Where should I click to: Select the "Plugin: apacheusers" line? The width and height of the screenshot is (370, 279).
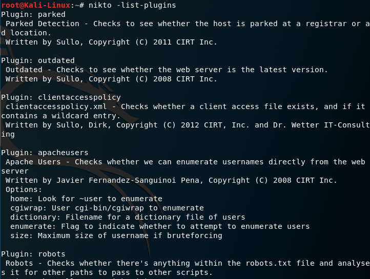tap(45, 153)
